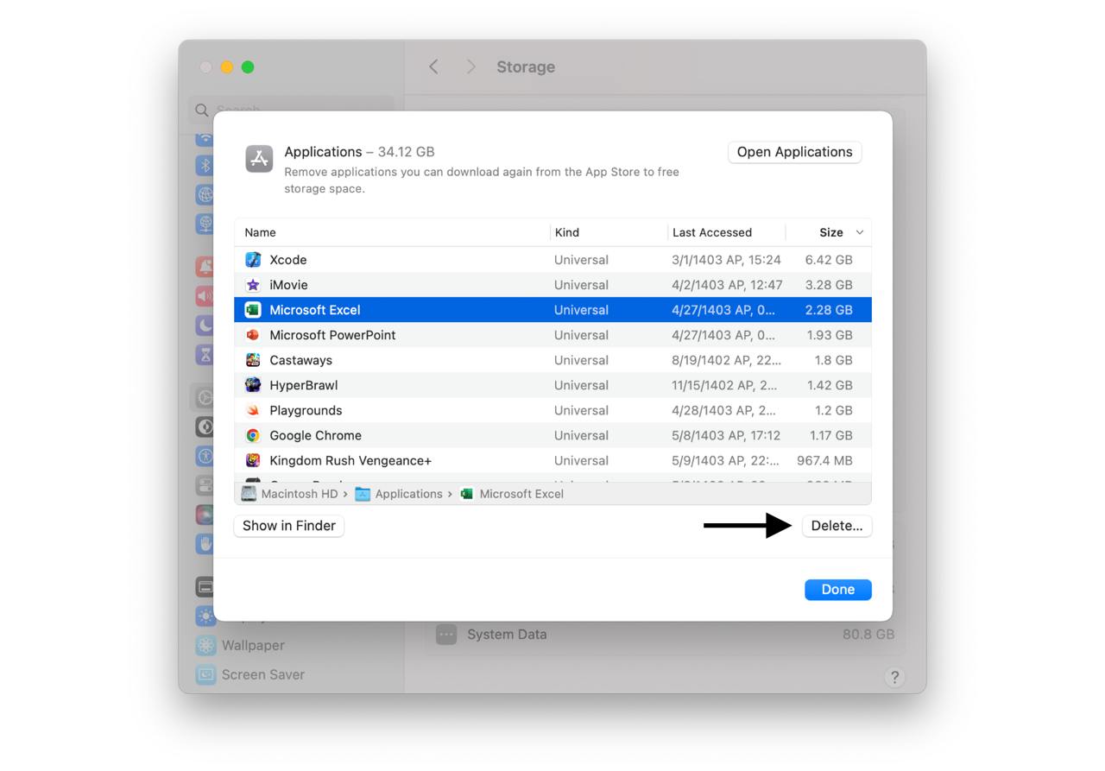Click the 3.28 GB size value

pos(829,285)
